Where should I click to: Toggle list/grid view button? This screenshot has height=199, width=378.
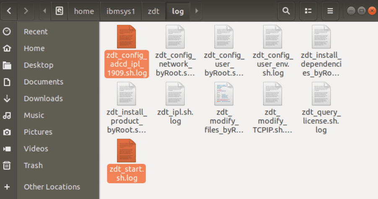[x=308, y=11]
